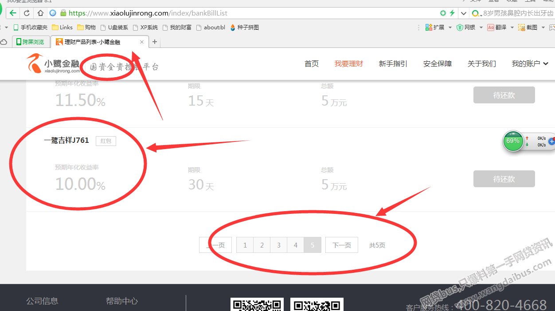Open the Links bookmark folder
This screenshot has height=311, width=555.
click(x=62, y=28)
